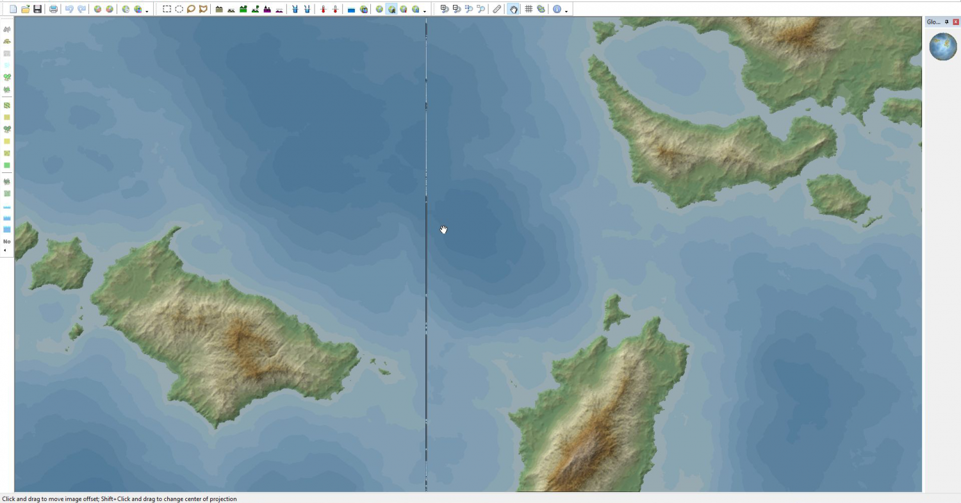Image resolution: width=961 pixels, height=503 pixels.
Task: Click light green deciduous trees sidebar icon
Action: click(7, 77)
